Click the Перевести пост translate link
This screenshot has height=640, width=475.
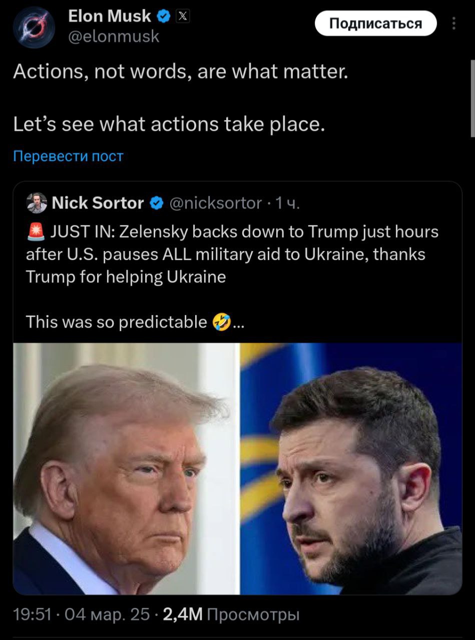click(68, 156)
